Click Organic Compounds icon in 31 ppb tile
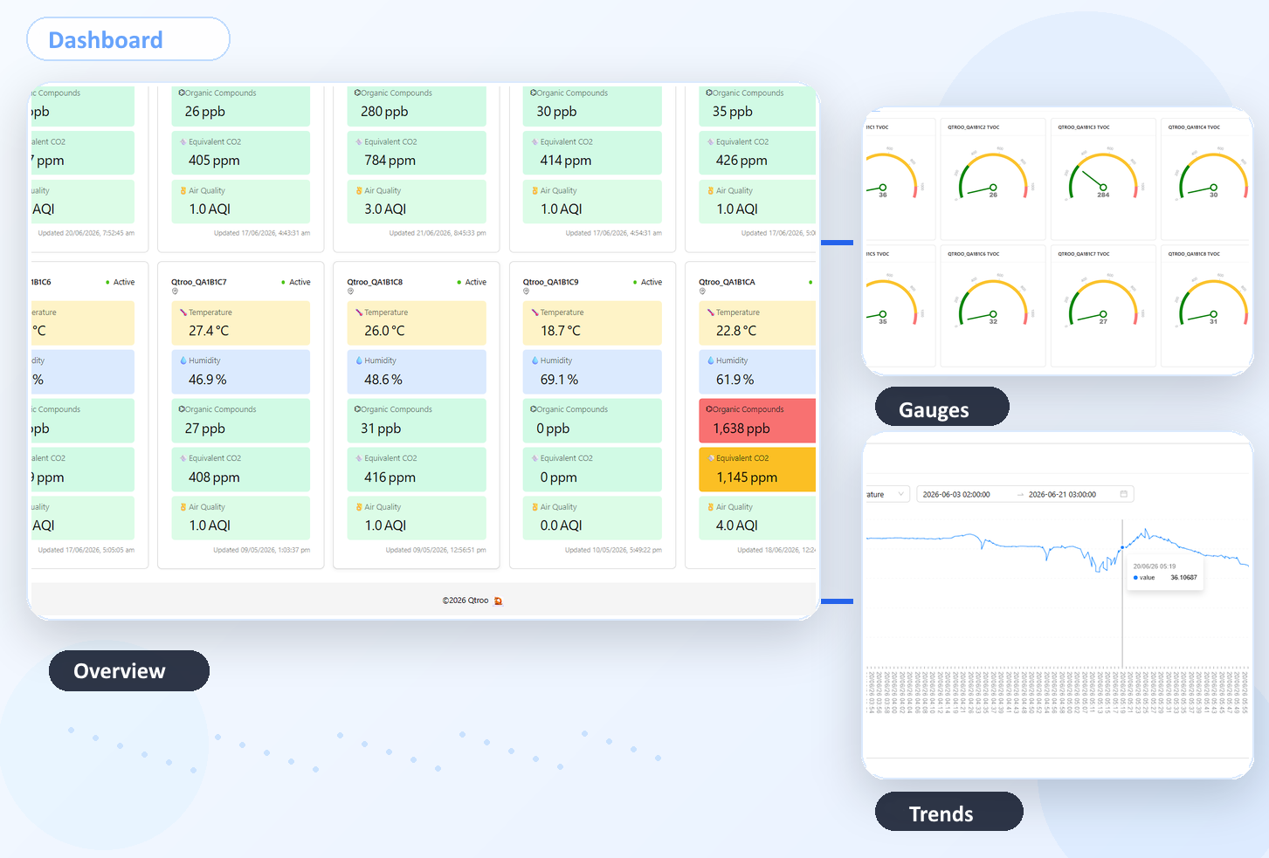The height and width of the screenshot is (858, 1269). tap(357, 409)
